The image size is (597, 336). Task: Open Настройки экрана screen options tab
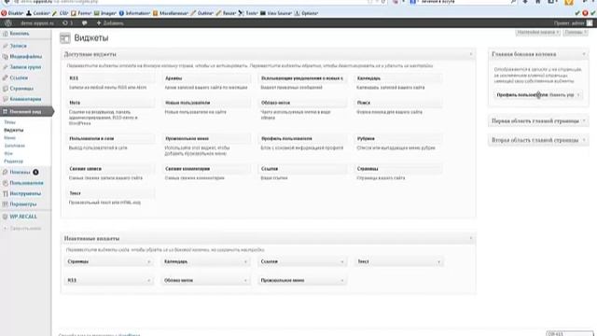point(538,33)
